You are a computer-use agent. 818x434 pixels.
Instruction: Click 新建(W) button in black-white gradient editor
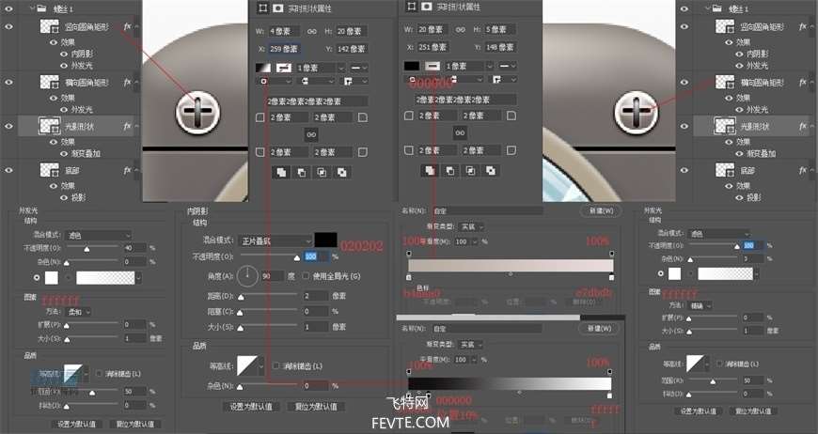click(599, 328)
